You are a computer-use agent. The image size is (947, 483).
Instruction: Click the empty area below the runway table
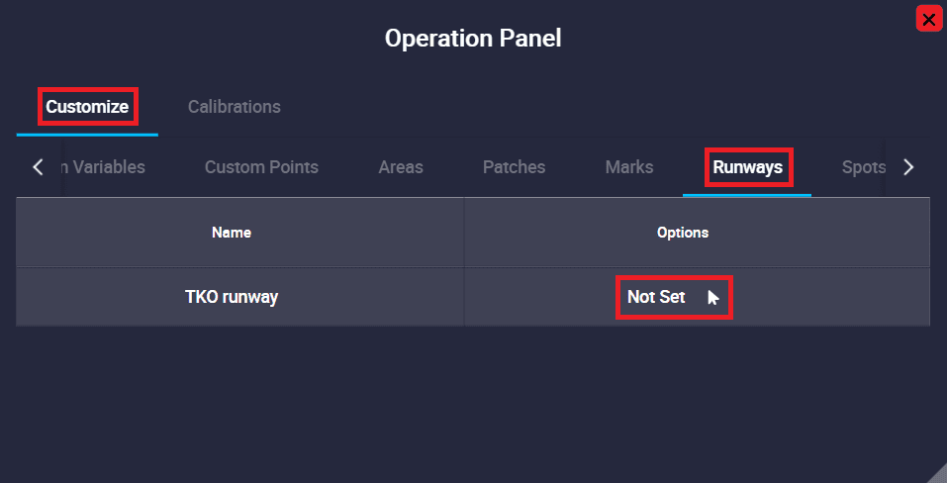[x=473, y=399]
